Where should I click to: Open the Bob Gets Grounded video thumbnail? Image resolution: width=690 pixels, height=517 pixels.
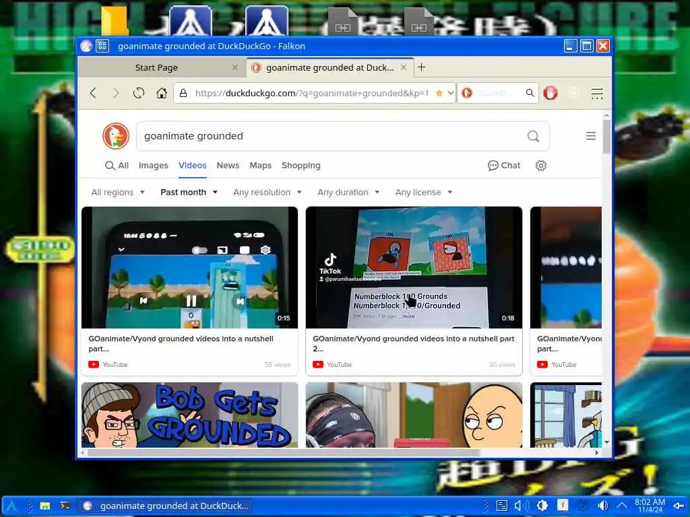click(x=189, y=415)
